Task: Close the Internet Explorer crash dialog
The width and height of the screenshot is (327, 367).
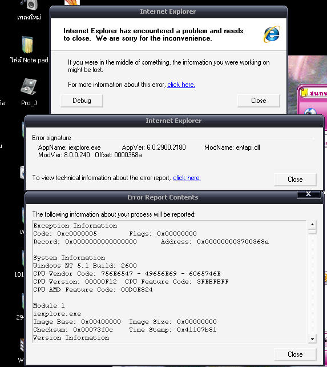Action: pyautogui.click(x=259, y=101)
